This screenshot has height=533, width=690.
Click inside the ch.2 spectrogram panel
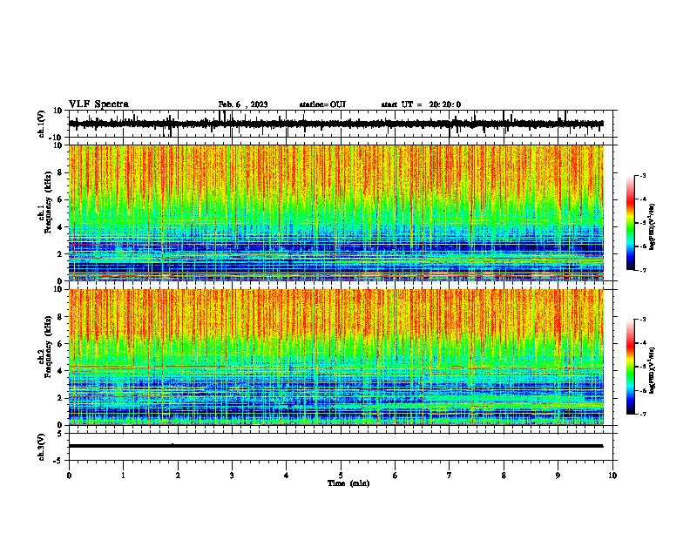335,357
